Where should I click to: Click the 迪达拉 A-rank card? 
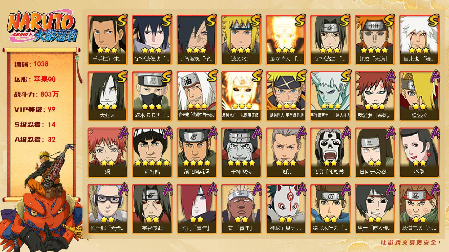419,96
